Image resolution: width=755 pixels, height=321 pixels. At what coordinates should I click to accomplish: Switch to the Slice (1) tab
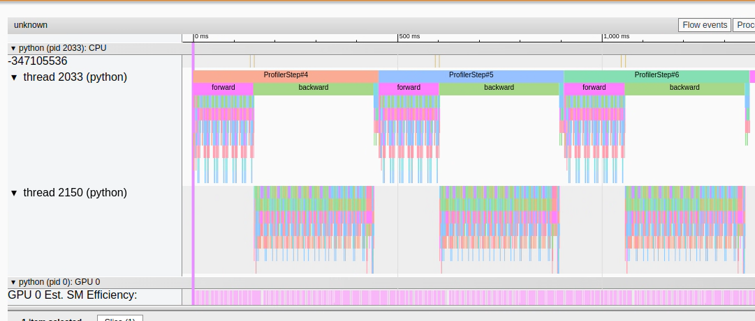[120, 319]
